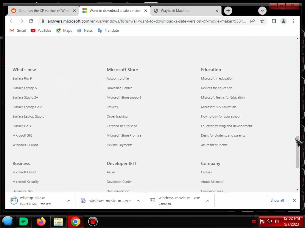Click the forward navigation arrow
The height and width of the screenshot is (228, 305).
click(x=21, y=21)
